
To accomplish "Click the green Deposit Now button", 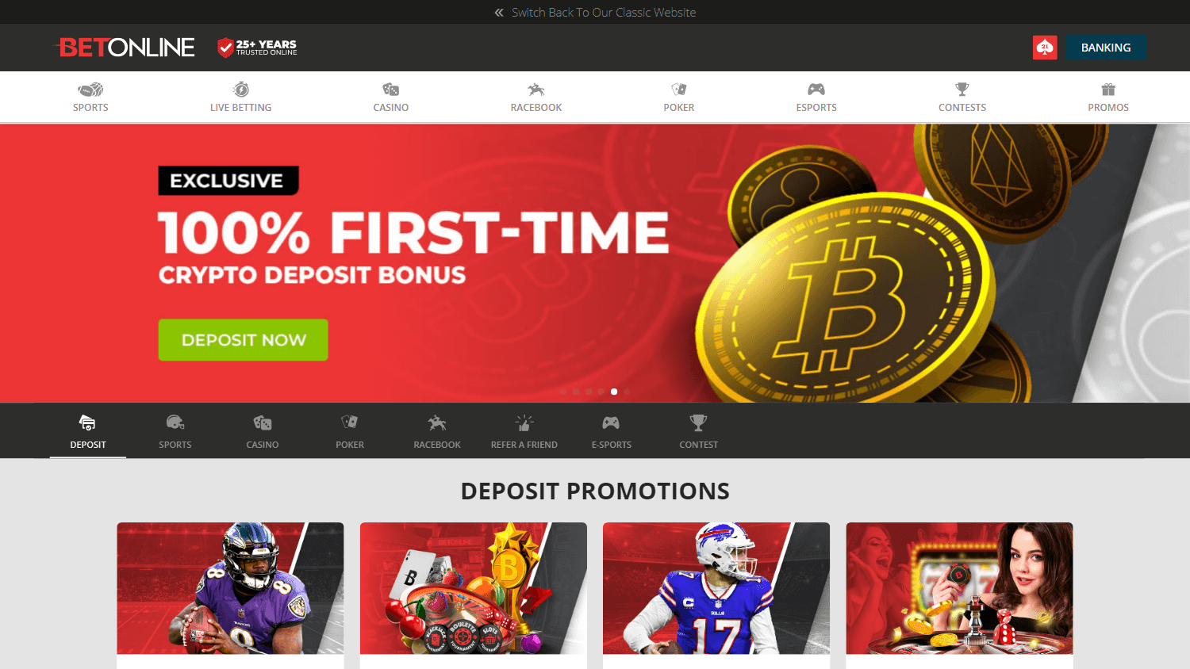I will tap(243, 340).
